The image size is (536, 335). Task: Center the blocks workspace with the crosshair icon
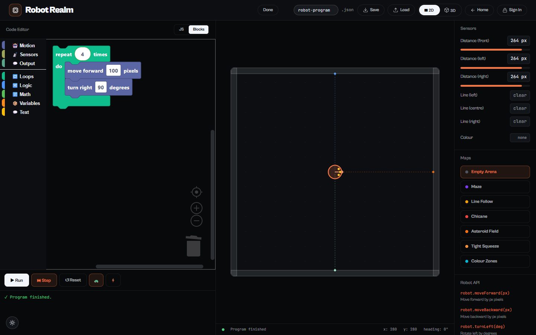[x=196, y=192]
